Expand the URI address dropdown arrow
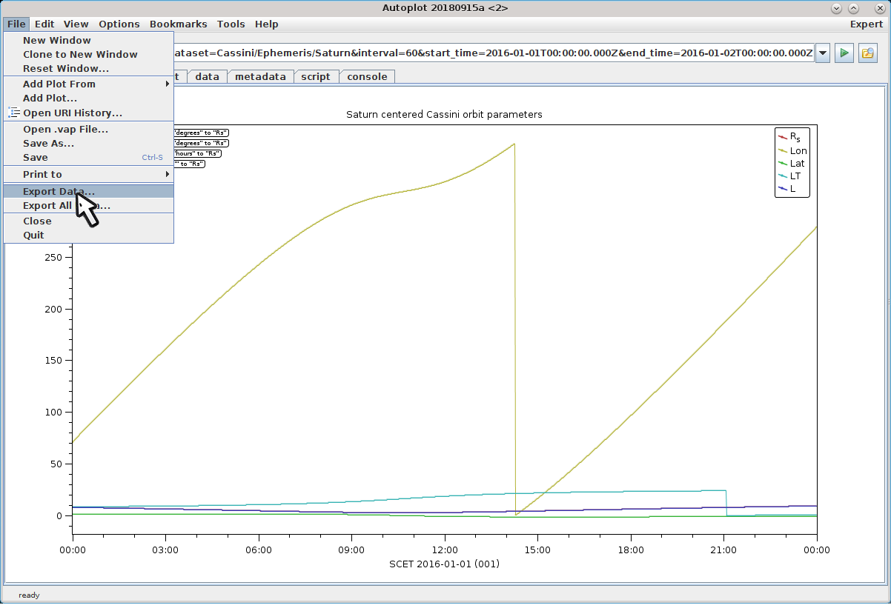Viewport: 891px width, 611px height. 822,53
